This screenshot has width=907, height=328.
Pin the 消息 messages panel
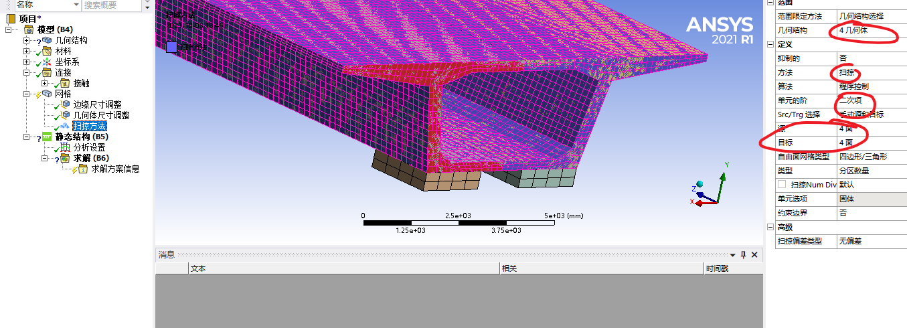tap(743, 255)
